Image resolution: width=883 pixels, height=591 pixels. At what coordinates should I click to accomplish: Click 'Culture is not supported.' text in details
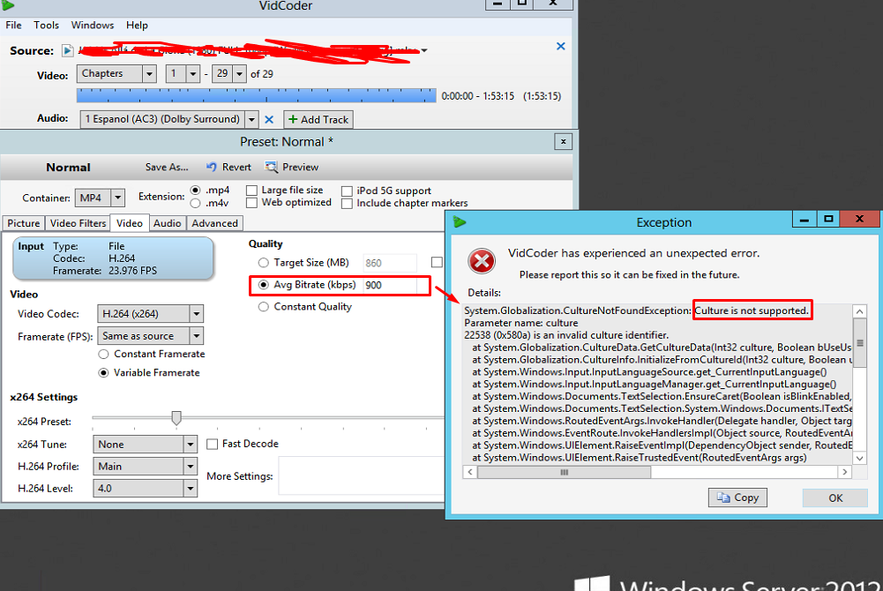click(752, 310)
